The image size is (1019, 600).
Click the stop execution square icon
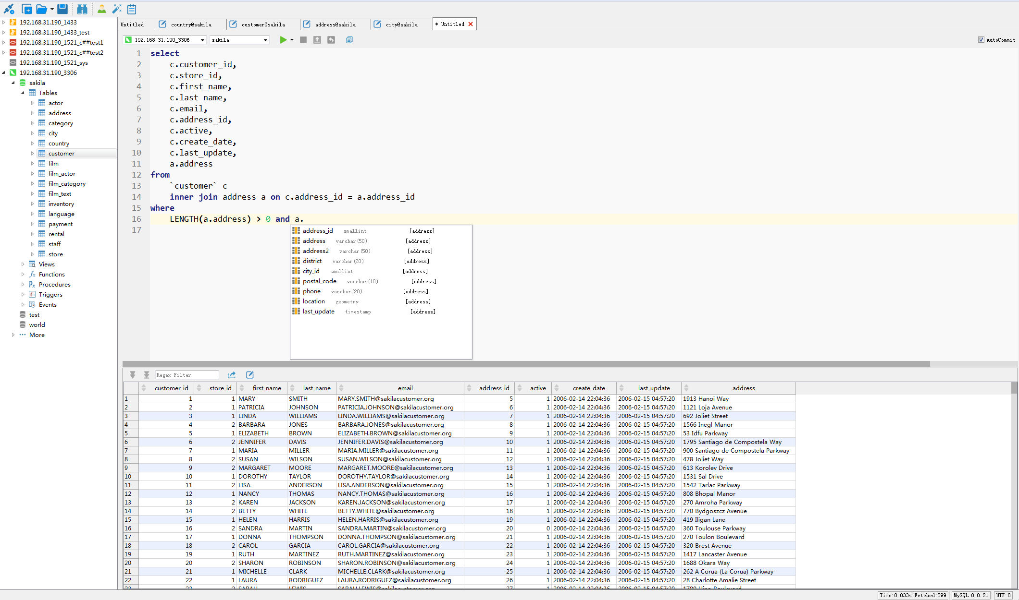point(303,40)
